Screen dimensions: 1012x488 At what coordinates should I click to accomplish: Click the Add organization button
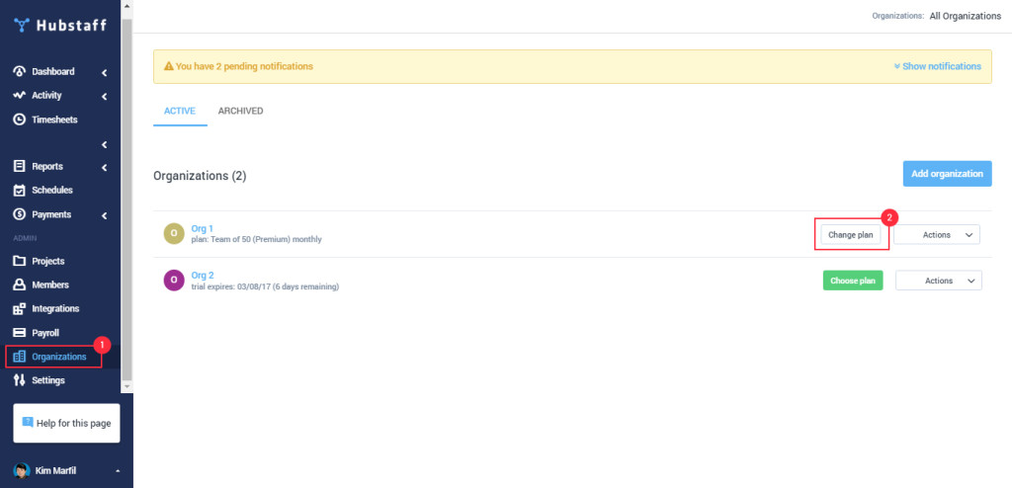[x=947, y=174]
